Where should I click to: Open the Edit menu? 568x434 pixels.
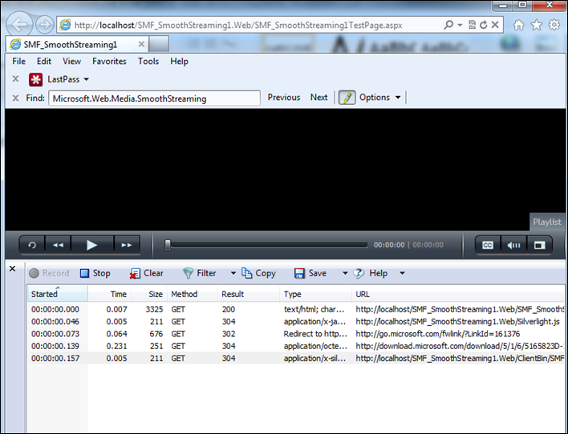click(x=44, y=61)
